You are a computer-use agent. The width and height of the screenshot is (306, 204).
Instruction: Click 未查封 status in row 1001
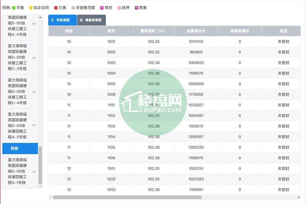(x=283, y=42)
